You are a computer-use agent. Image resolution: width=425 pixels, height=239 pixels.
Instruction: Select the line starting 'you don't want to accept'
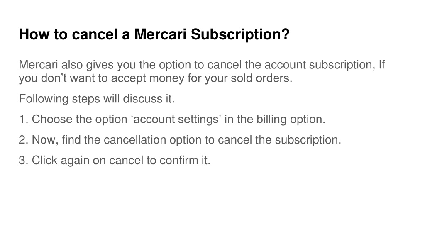tap(156, 78)
